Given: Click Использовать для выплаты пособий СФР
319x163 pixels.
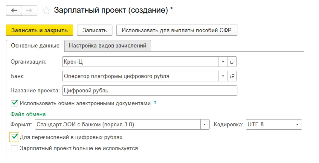Looking at the screenshot, I should tap(176, 30).
